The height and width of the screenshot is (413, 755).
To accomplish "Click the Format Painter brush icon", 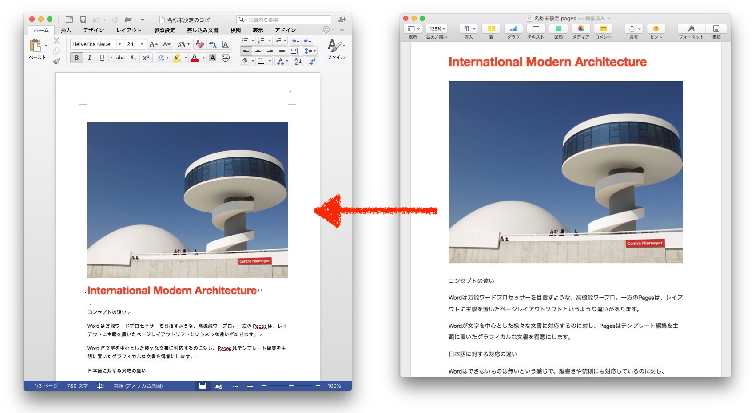I will [x=56, y=61].
